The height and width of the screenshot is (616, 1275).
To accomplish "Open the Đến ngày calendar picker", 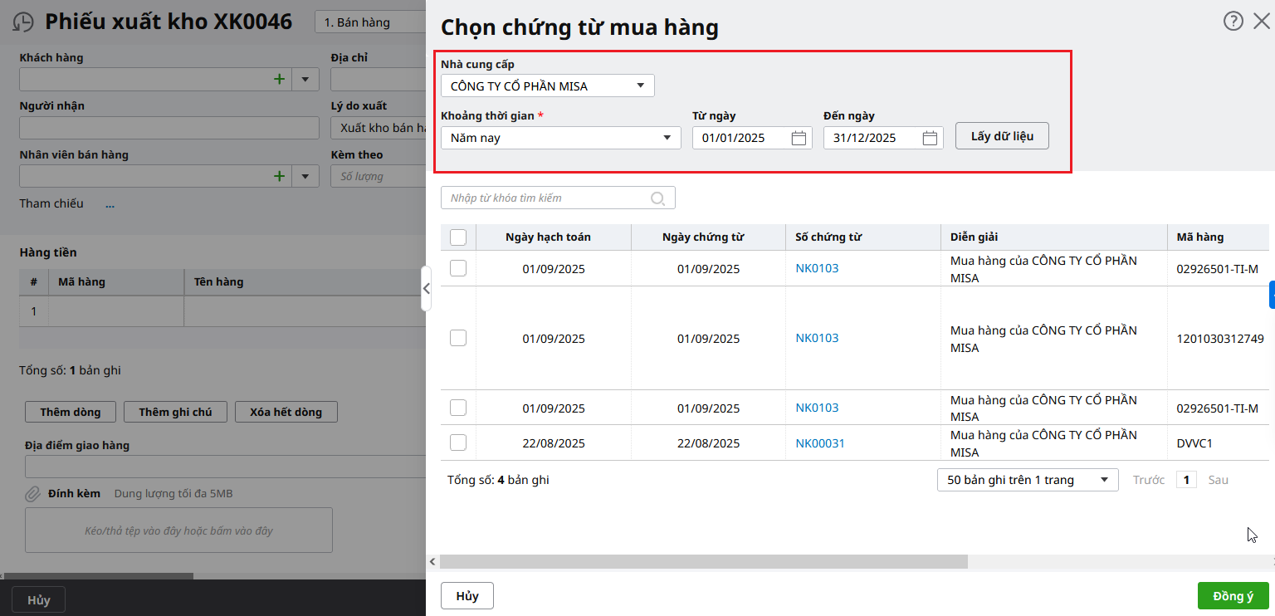I will tap(930, 139).
